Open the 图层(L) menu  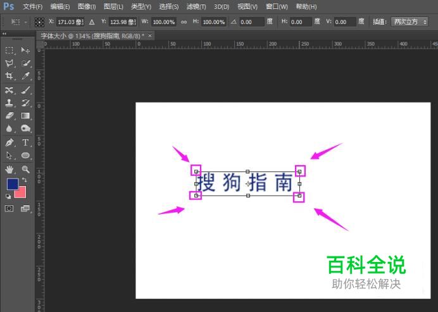coord(113,6)
